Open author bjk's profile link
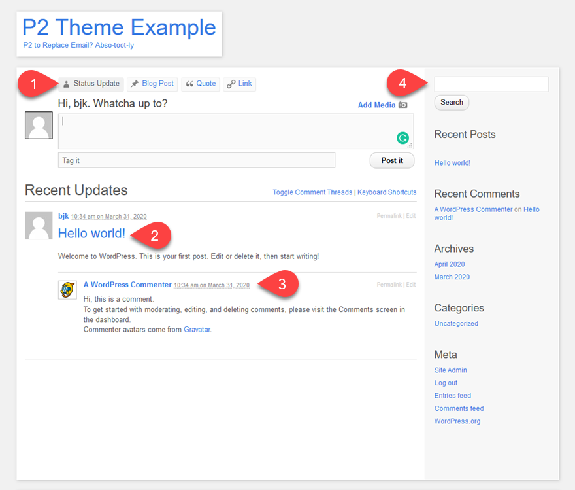Screen dimensions: 575x490 coord(63,216)
